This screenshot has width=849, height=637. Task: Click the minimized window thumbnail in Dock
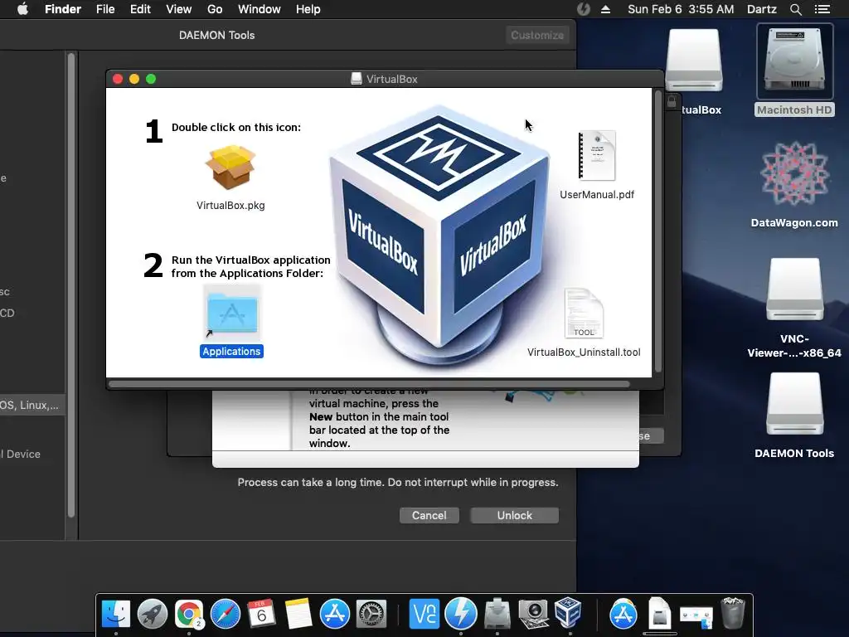(696, 616)
